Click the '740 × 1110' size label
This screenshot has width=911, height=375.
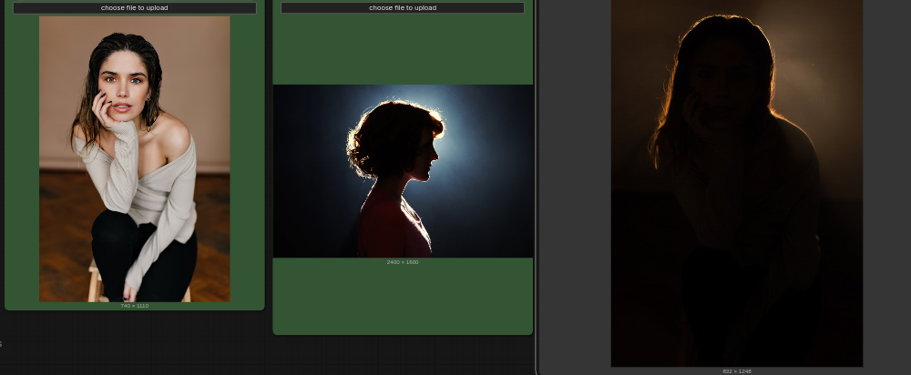pos(134,306)
